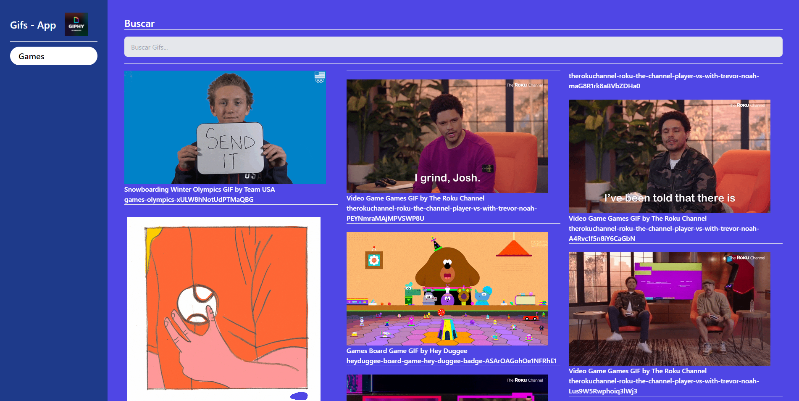Viewport: 799px width, 401px height.
Task: Click the title under 'I've been told' GIF
Action: coord(638,219)
